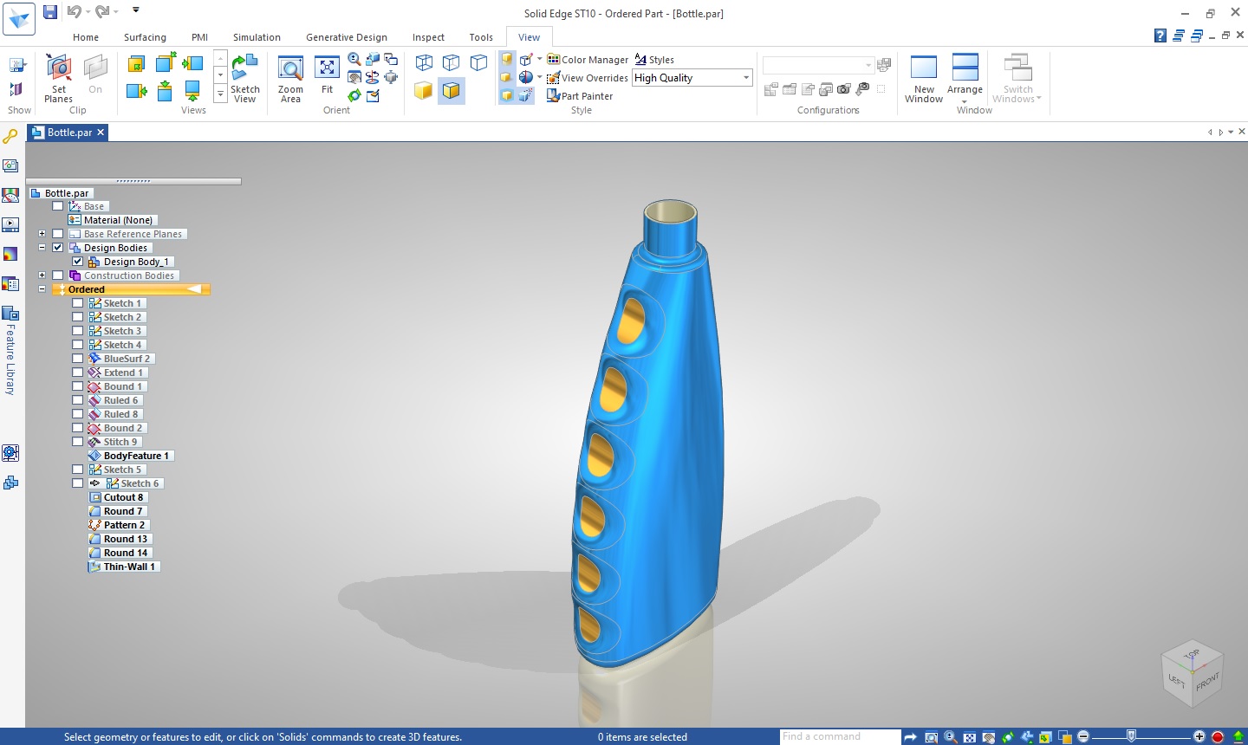
Task: Click the Fit view icon
Action: [327, 76]
